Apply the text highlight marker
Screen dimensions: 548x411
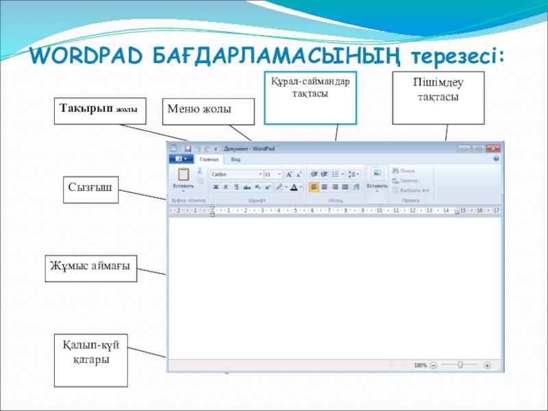click(279, 187)
